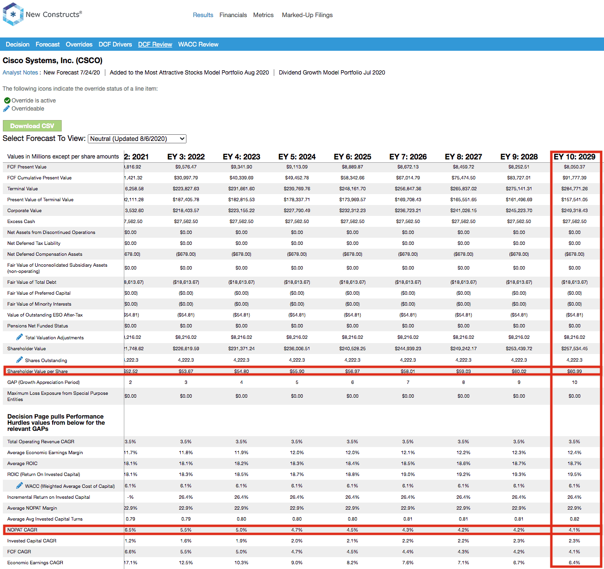Image resolution: width=604 pixels, height=569 pixels.
Task: Click the Fair Value of Total Debt label
Action: coord(32,282)
